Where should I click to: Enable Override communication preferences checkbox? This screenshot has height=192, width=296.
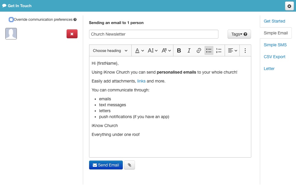[x=11, y=20]
